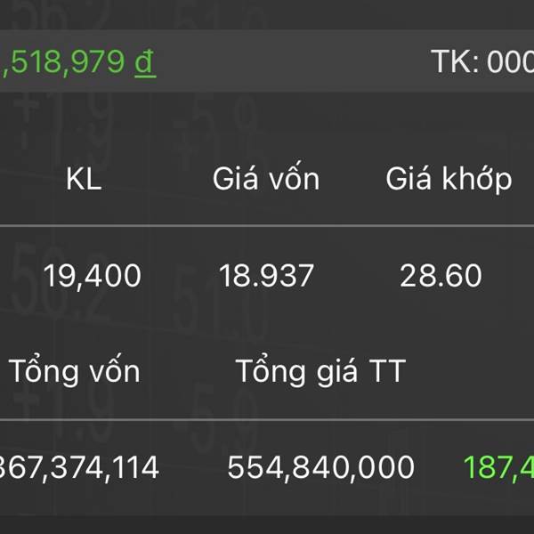
Task: Click the 554,840,000 market value figure
Action: pyautogui.click(x=320, y=467)
